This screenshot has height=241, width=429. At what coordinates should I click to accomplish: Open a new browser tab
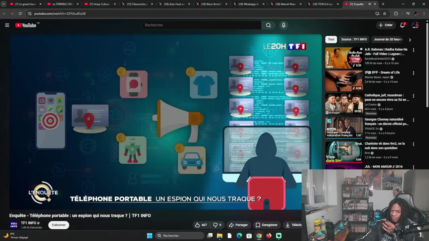(x=383, y=4)
